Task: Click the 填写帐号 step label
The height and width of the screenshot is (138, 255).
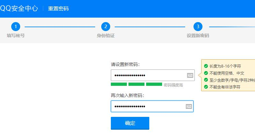Action: (16, 36)
